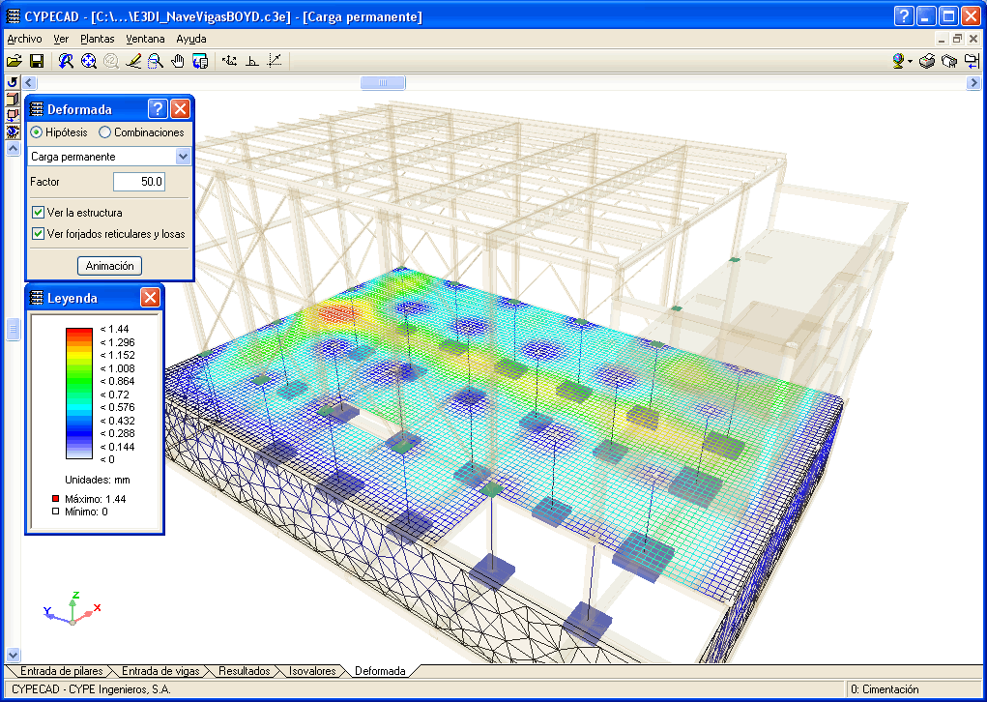Click the horizontal scrollbar thumb above the viewport
This screenshot has height=702, width=987.
click(383, 82)
